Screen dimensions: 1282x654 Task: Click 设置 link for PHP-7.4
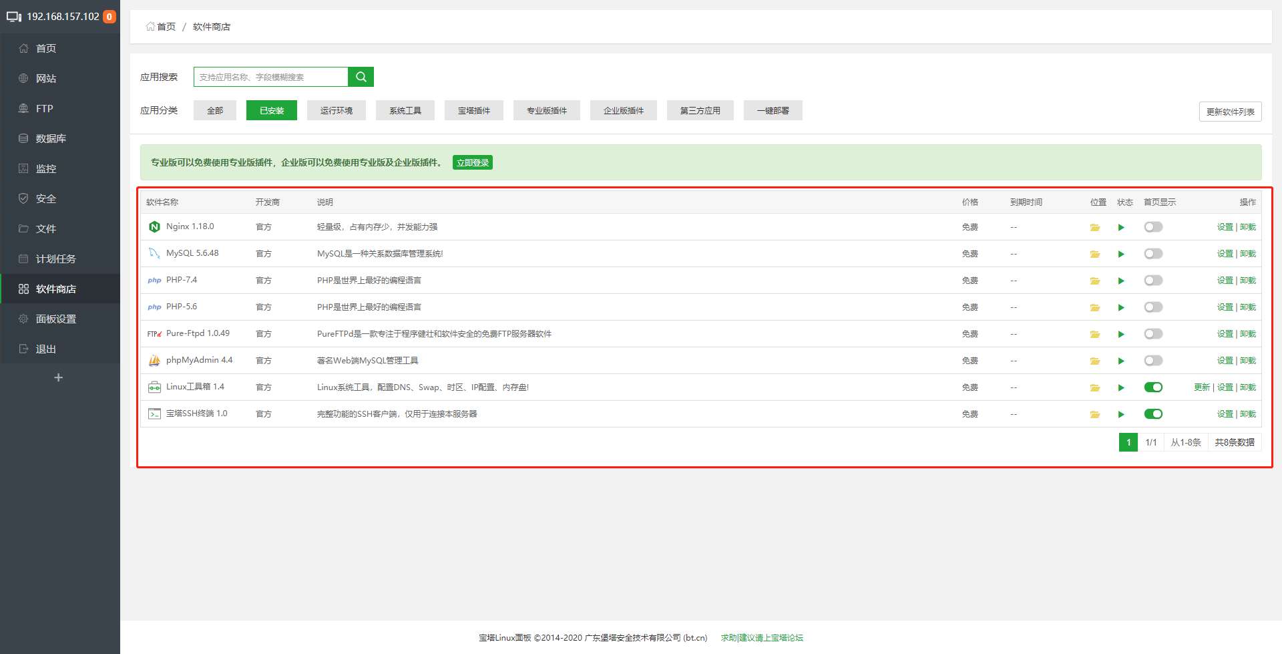click(1225, 281)
